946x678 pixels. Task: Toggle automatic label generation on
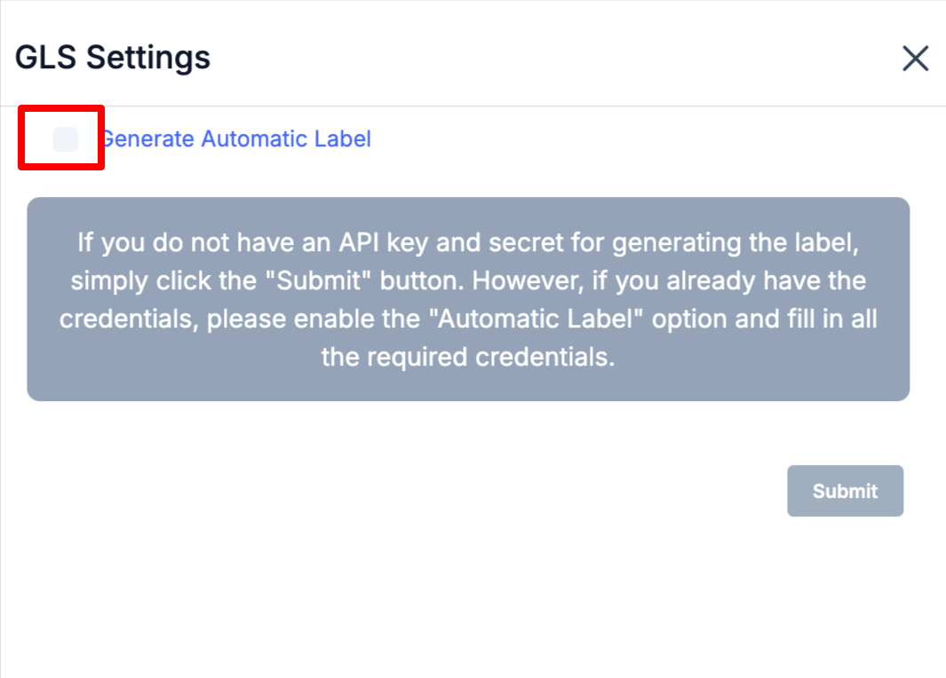pyautogui.click(x=65, y=139)
